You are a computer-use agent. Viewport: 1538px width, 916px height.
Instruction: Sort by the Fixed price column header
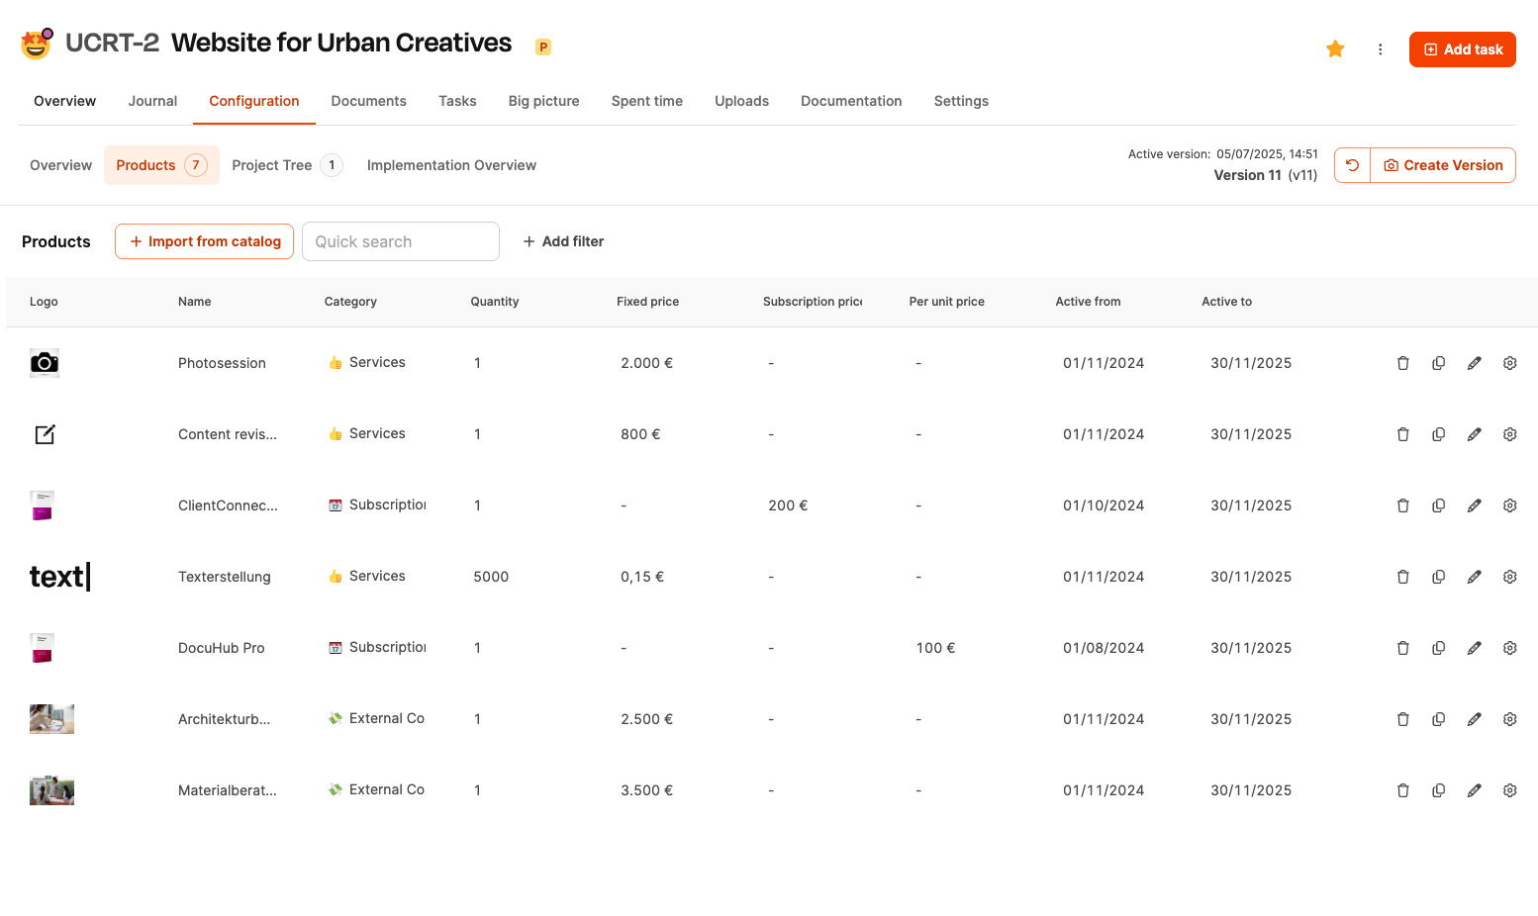coord(647,302)
